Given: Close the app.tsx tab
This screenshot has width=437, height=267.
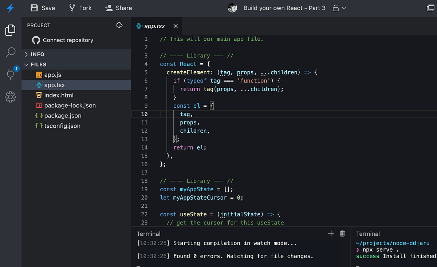Looking at the screenshot, I should click(x=176, y=26).
